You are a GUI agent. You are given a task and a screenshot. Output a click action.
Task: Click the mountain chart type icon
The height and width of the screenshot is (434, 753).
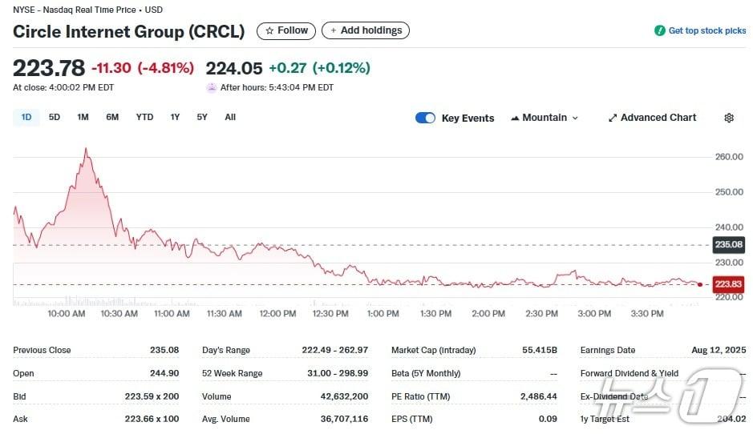(515, 118)
